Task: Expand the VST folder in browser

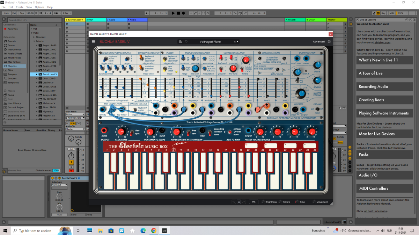Action: (x=31, y=29)
